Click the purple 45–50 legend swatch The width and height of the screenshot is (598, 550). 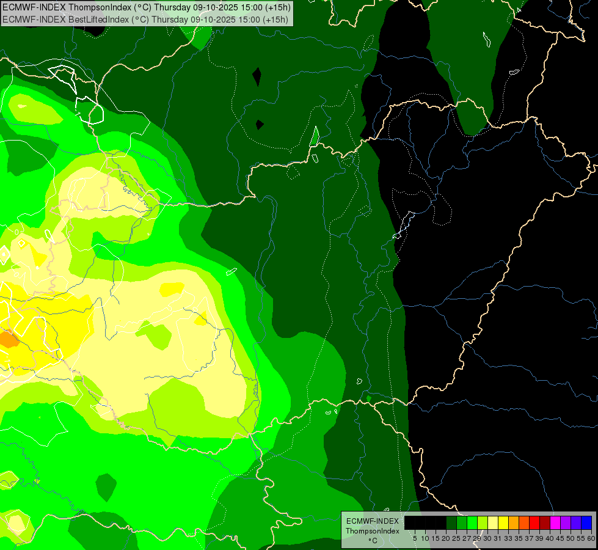pyautogui.click(x=566, y=522)
